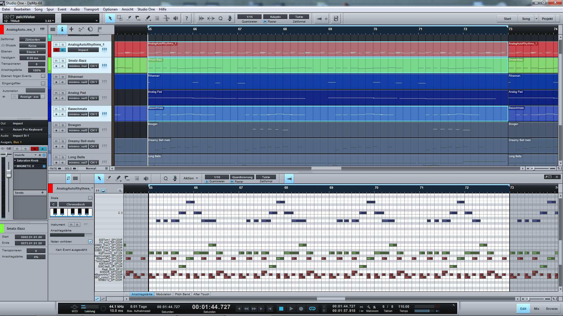Click the channel volume fader
The image size is (563, 316).
pos(9,174)
